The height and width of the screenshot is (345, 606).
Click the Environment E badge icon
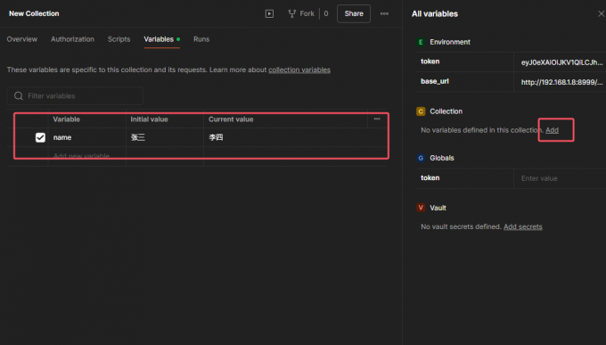[x=421, y=42]
